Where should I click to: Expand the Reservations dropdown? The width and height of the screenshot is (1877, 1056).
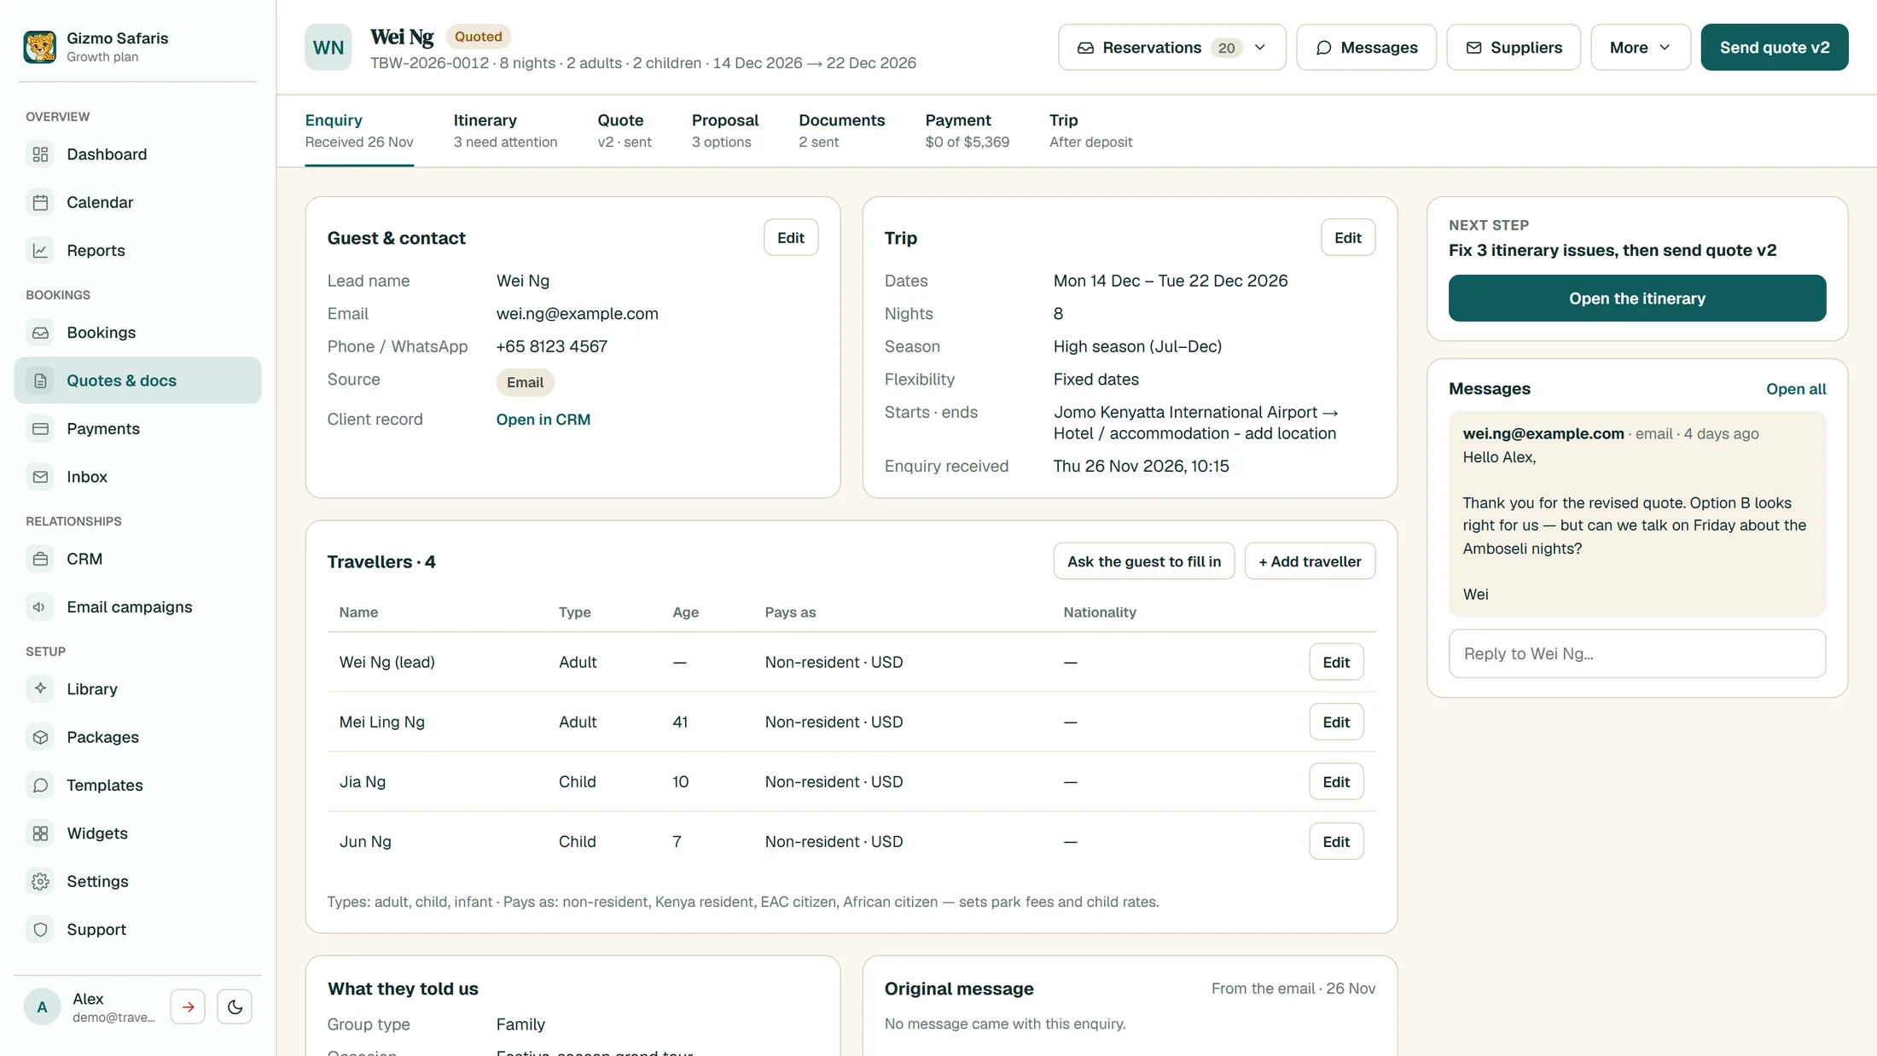click(x=1171, y=47)
